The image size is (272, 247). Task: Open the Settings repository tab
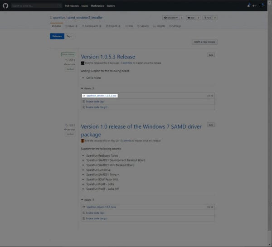(x=175, y=26)
